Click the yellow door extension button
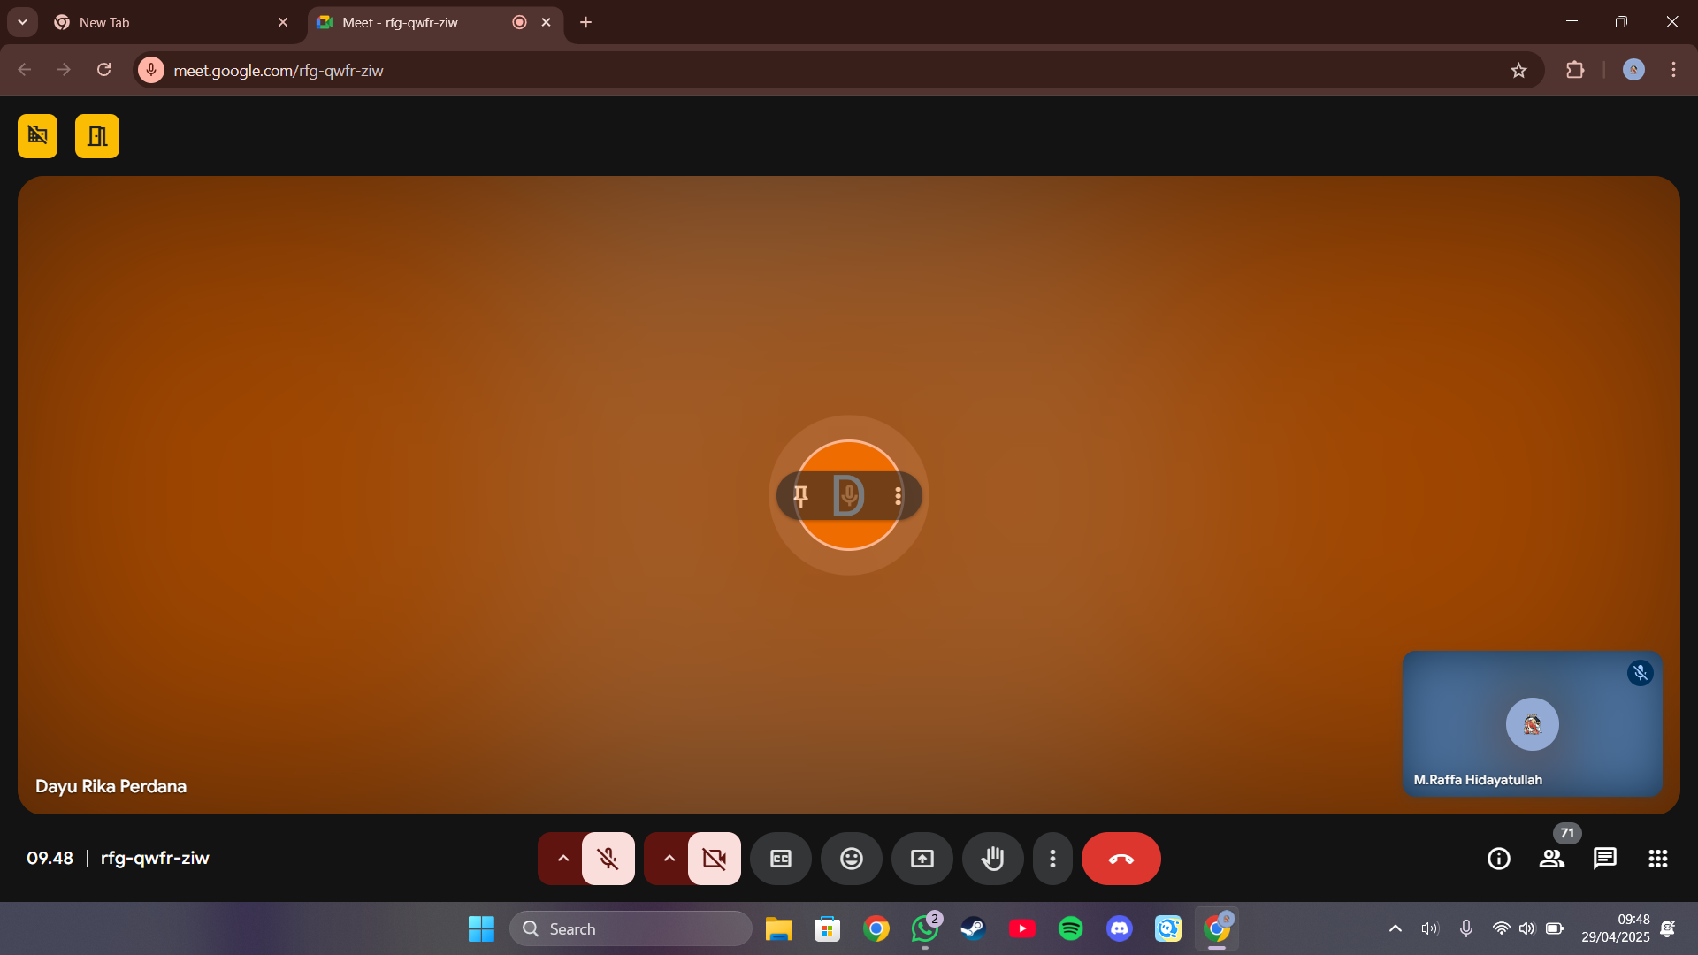Viewport: 1698px width, 955px height. (97, 136)
